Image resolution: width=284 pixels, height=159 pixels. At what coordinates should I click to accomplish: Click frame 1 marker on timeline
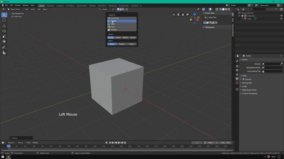[x=8, y=146]
